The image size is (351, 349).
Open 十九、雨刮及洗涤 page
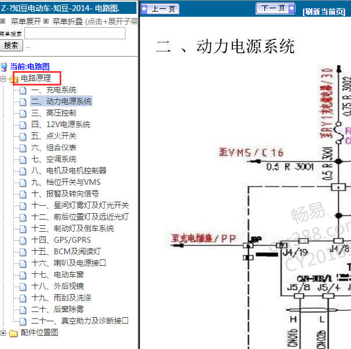pyautogui.click(x=61, y=298)
